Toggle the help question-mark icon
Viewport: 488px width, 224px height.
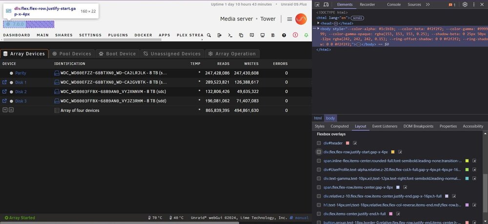coord(284,35)
